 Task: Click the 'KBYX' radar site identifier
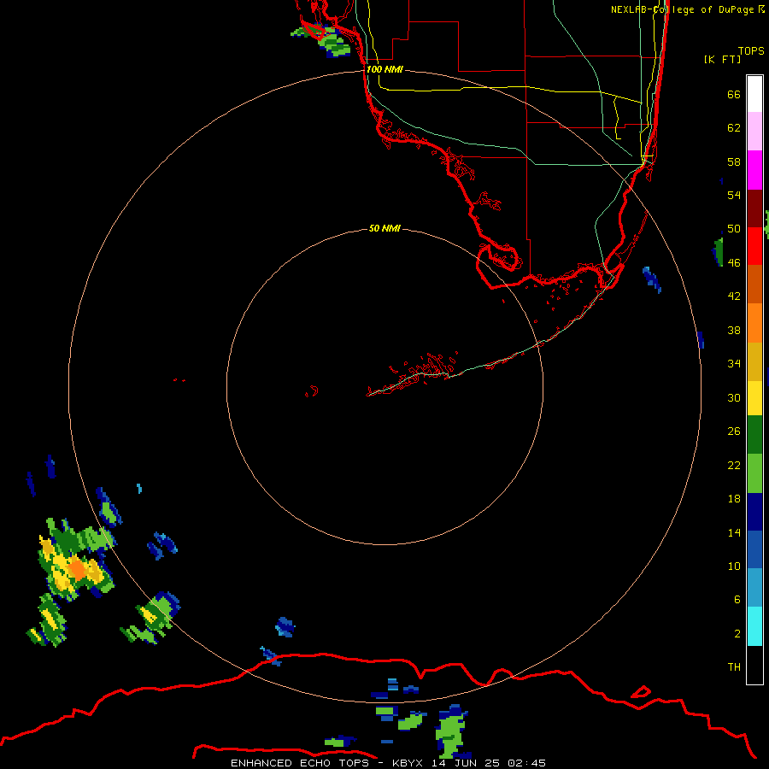point(407,763)
